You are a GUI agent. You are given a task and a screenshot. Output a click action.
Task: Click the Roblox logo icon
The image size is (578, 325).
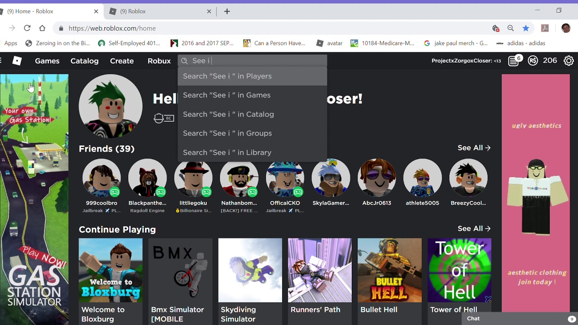(x=17, y=60)
